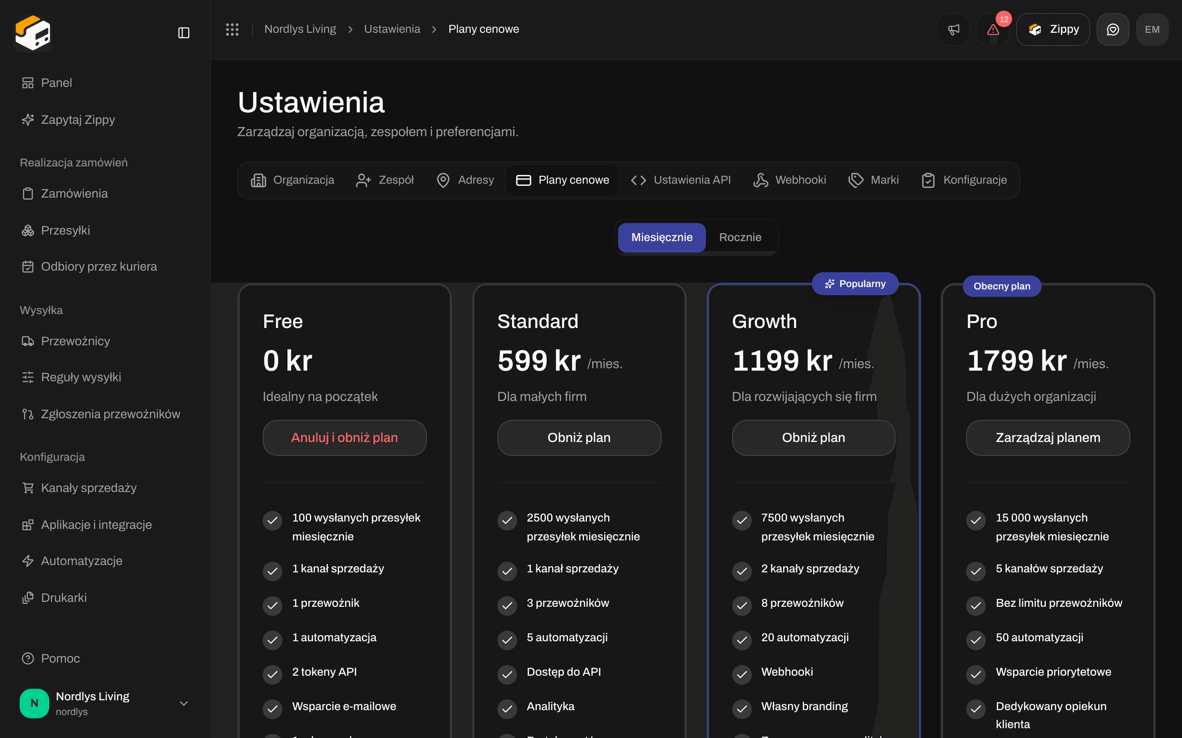The width and height of the screenshot is (1182, 738).
Task: Switch to the Zespół tab
Action: coord(385,180)
